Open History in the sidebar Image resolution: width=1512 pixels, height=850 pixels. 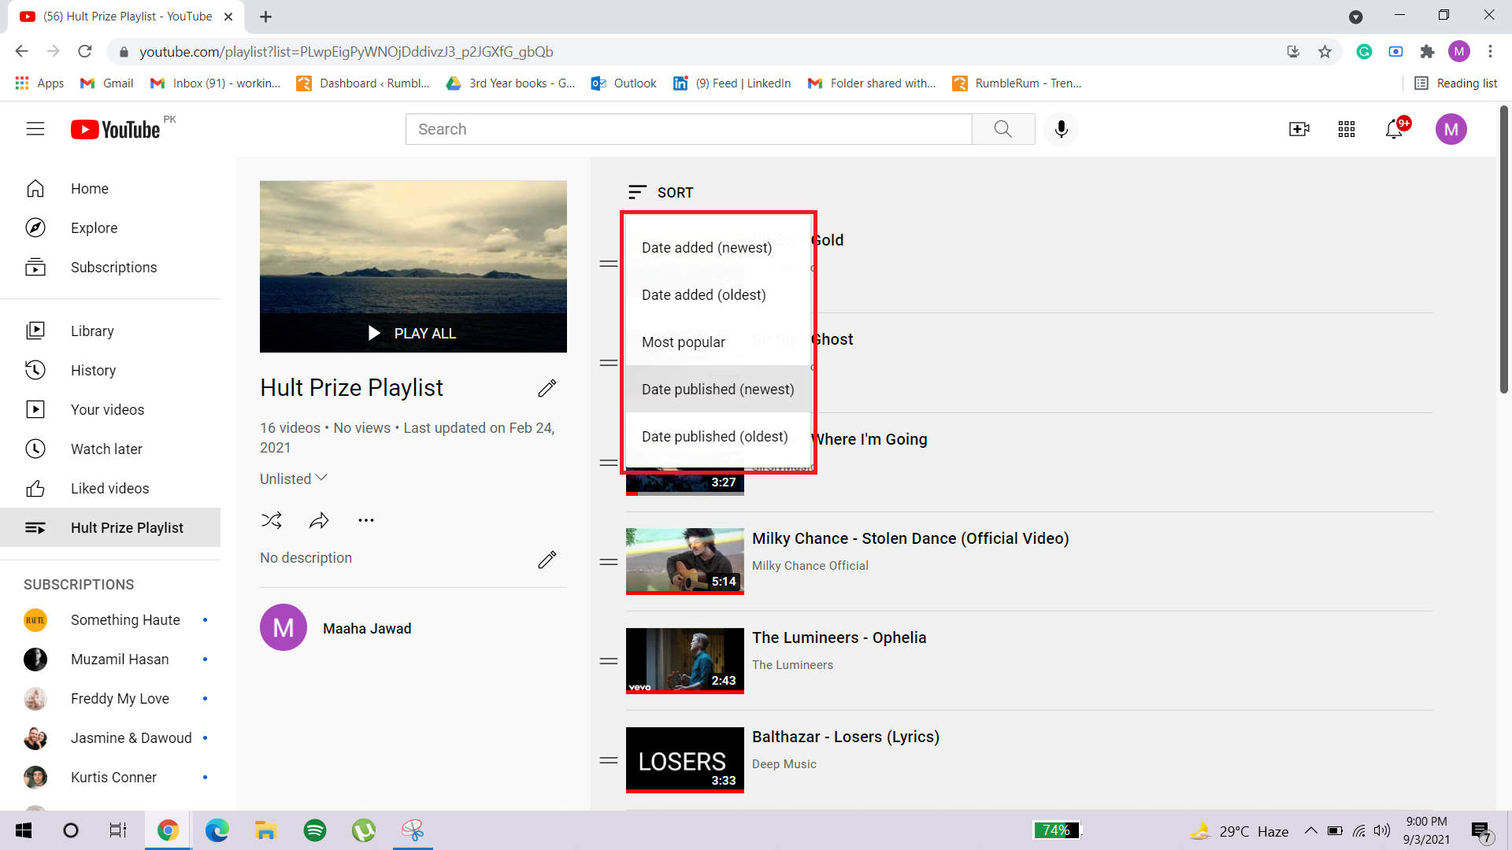[x=110, y=370]
